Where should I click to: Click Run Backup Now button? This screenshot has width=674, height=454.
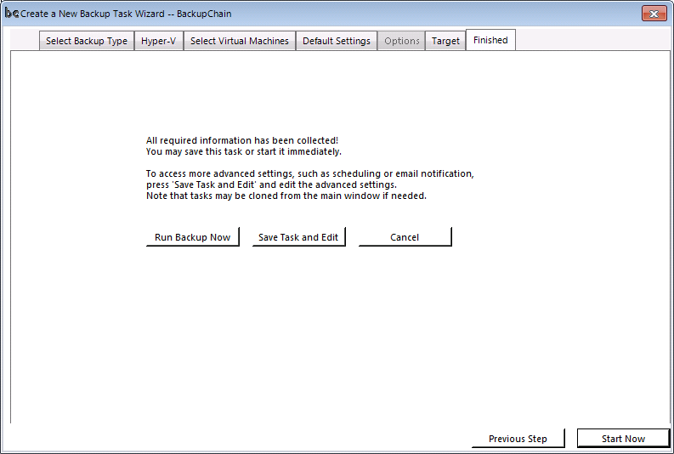(193, 237)
